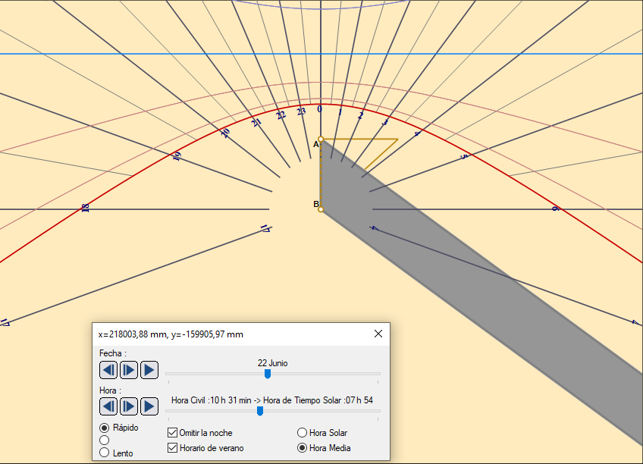The image size is (643, 464).
Task: Click the Hora Civil time slider thumb
Action: 260,411
